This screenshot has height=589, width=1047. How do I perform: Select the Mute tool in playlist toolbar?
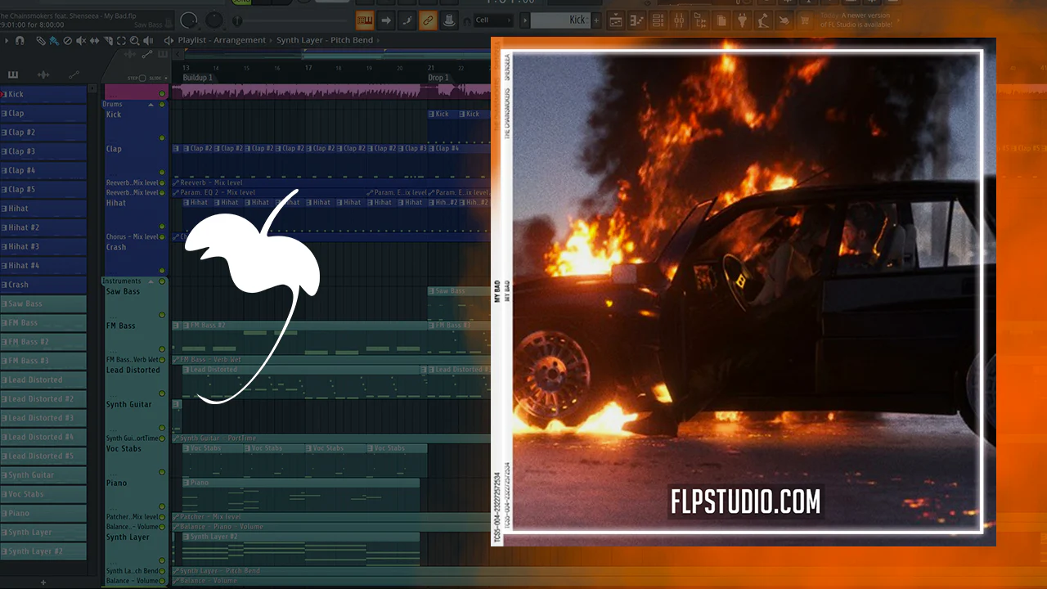[81, 40]
